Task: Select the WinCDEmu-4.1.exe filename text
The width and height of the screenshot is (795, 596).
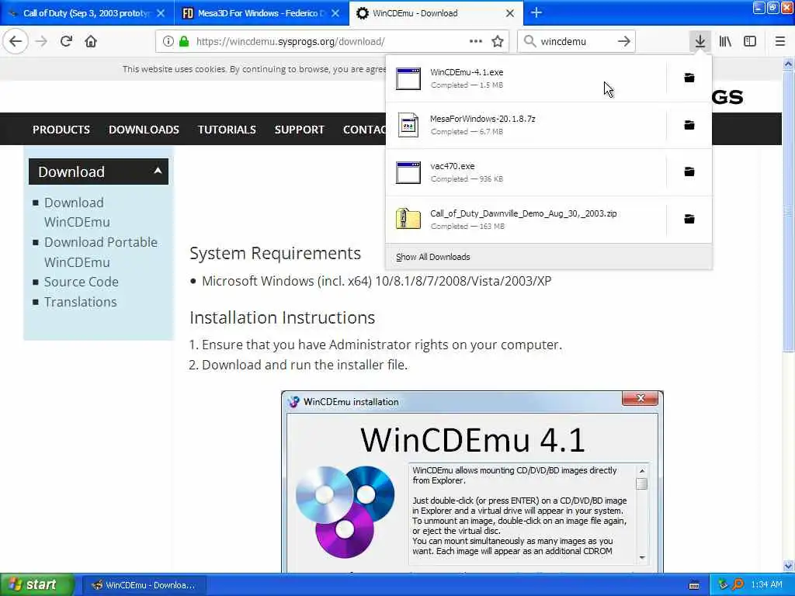Action: pyautogui.click(x=467, y=72)
